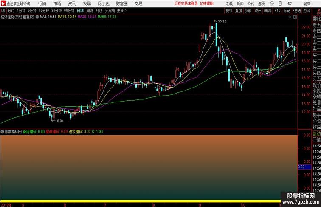
Task: Click the 叠加 toolbar button
Action: [239, 11]
